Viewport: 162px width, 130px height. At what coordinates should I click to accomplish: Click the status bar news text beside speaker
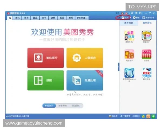(x=19, y=116)
